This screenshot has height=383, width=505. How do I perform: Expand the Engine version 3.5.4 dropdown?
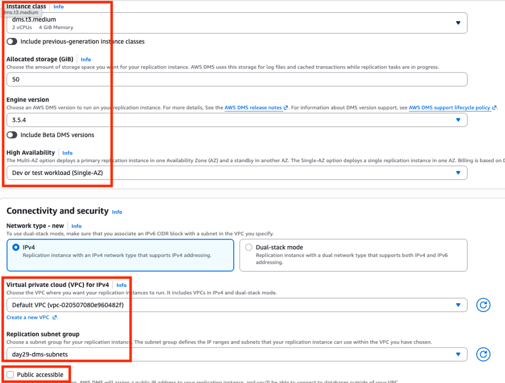tap(237, 120)
